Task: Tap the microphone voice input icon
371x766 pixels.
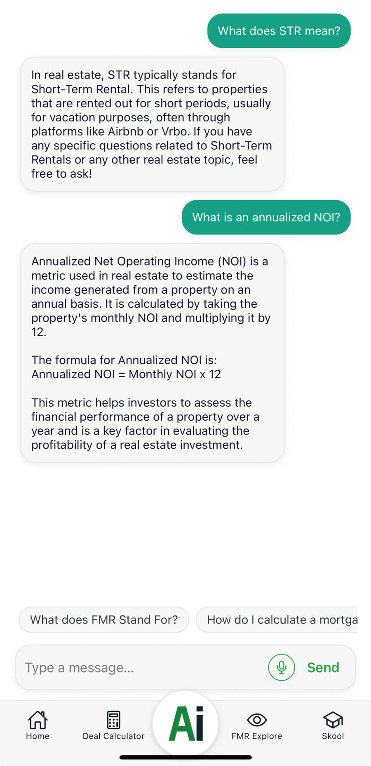Action: coord(282,667)
